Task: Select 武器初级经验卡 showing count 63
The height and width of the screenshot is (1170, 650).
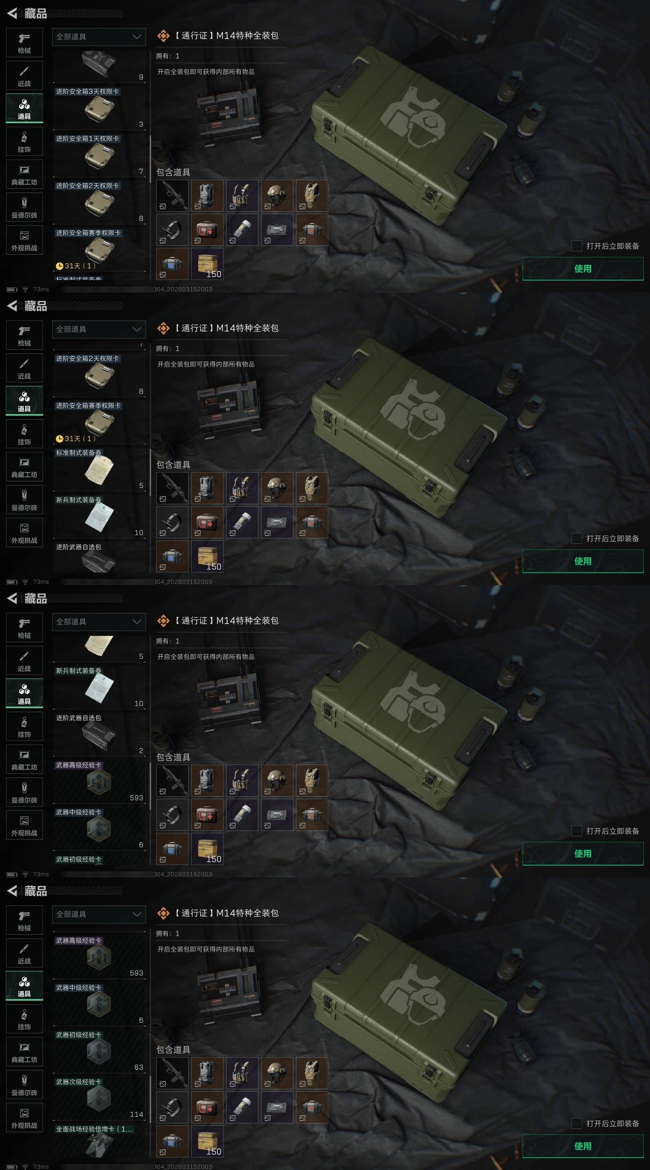Action: 100,1051
